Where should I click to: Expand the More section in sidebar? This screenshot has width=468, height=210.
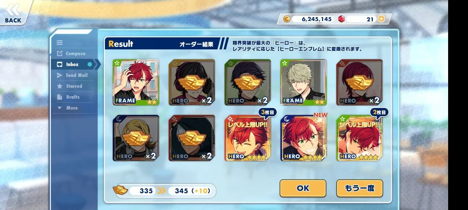[67, 108]
